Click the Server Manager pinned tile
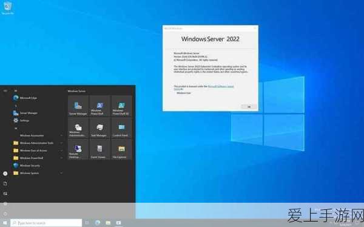The image size is (364, 227). tap(78, 106)
